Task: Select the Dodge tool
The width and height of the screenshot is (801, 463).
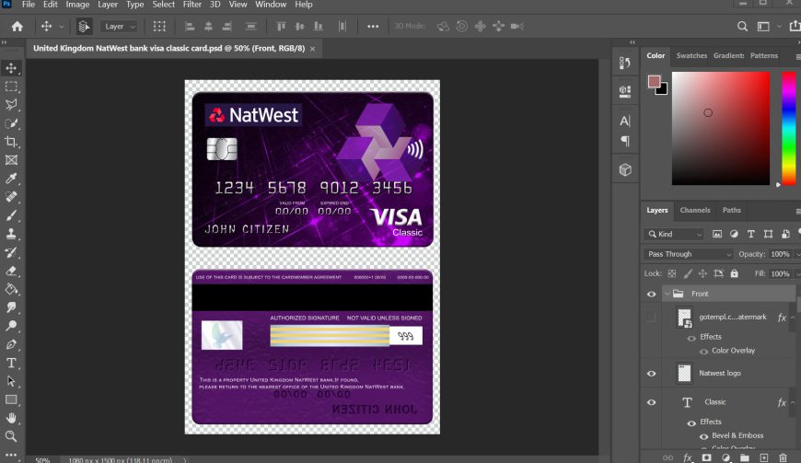Action: click(x=11, y=326)
